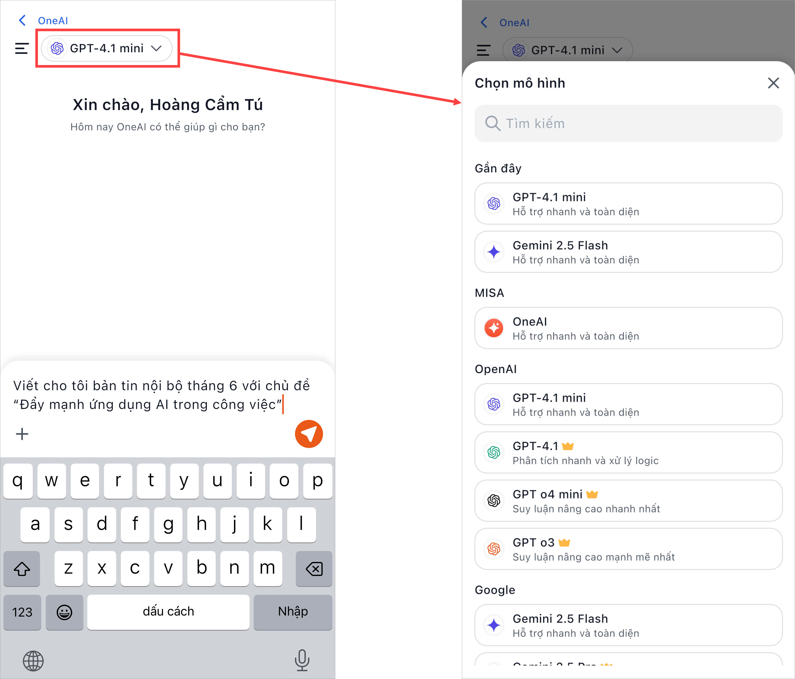Switch keyboard to 123 numbers
Viewport: 795px width, 679px height.
click(x=22, y=612)
